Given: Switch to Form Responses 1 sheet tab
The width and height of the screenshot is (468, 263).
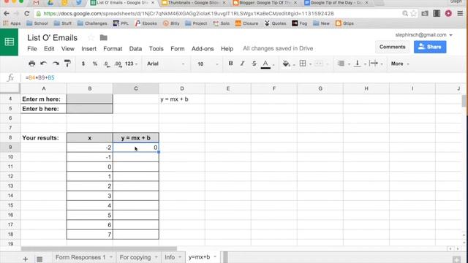Looking at the screenshot, I should [x=80, y=257].
